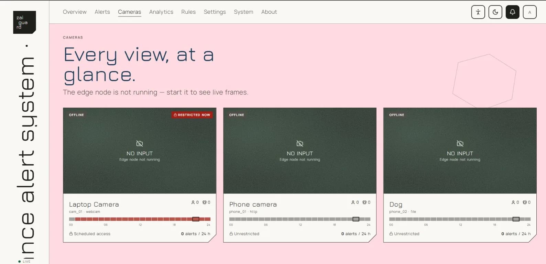Click the pet count icon on Phone camera

364,202
